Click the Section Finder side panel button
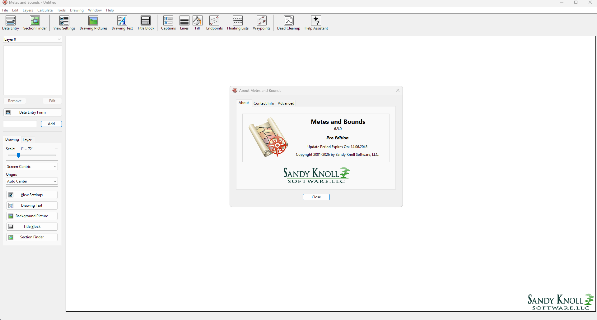597x320 pixels. click(32, 237)
